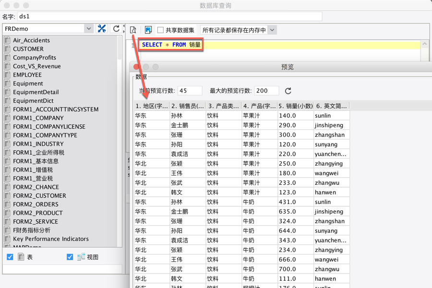Open the 所有记录都保存在内存中 dropdown
This screenshot has height=288, width=432.
point(272,30)
